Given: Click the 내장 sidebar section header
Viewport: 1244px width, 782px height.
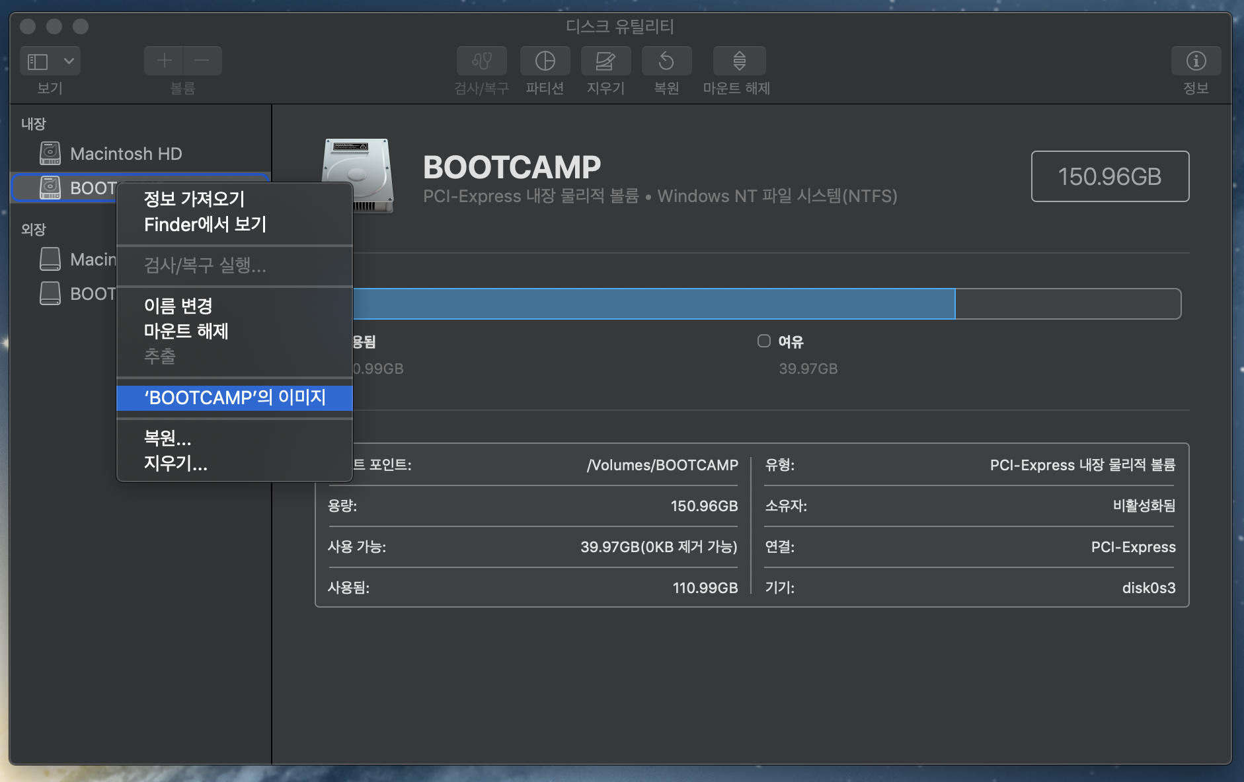Looking at the screenshot, I should (x=34, y=124).
